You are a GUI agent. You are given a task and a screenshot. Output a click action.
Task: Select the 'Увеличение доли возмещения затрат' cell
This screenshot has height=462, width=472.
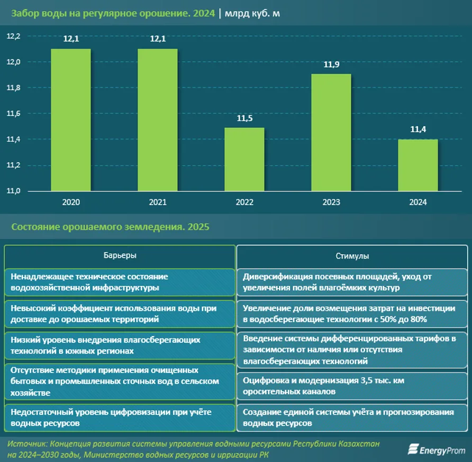click(352, 313)
